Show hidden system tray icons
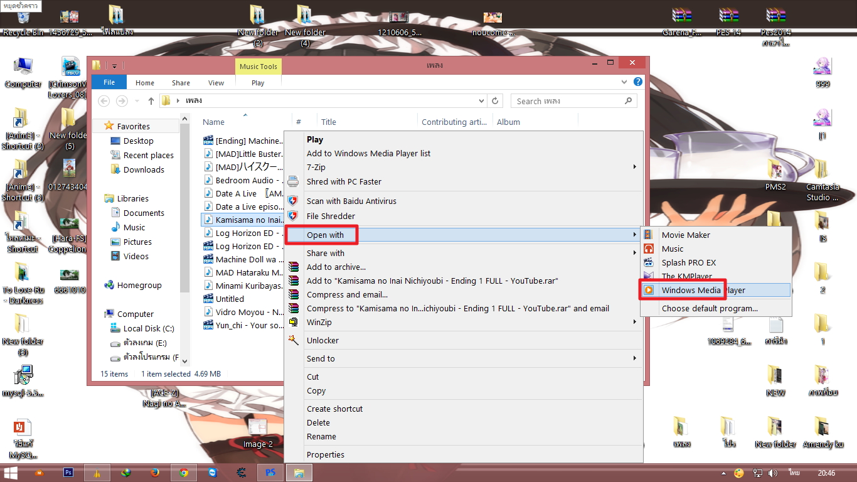Viewport: 857px width, 482px height. point(724,473)
